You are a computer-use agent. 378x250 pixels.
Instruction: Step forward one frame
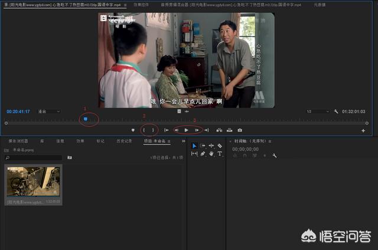(197, 130)
